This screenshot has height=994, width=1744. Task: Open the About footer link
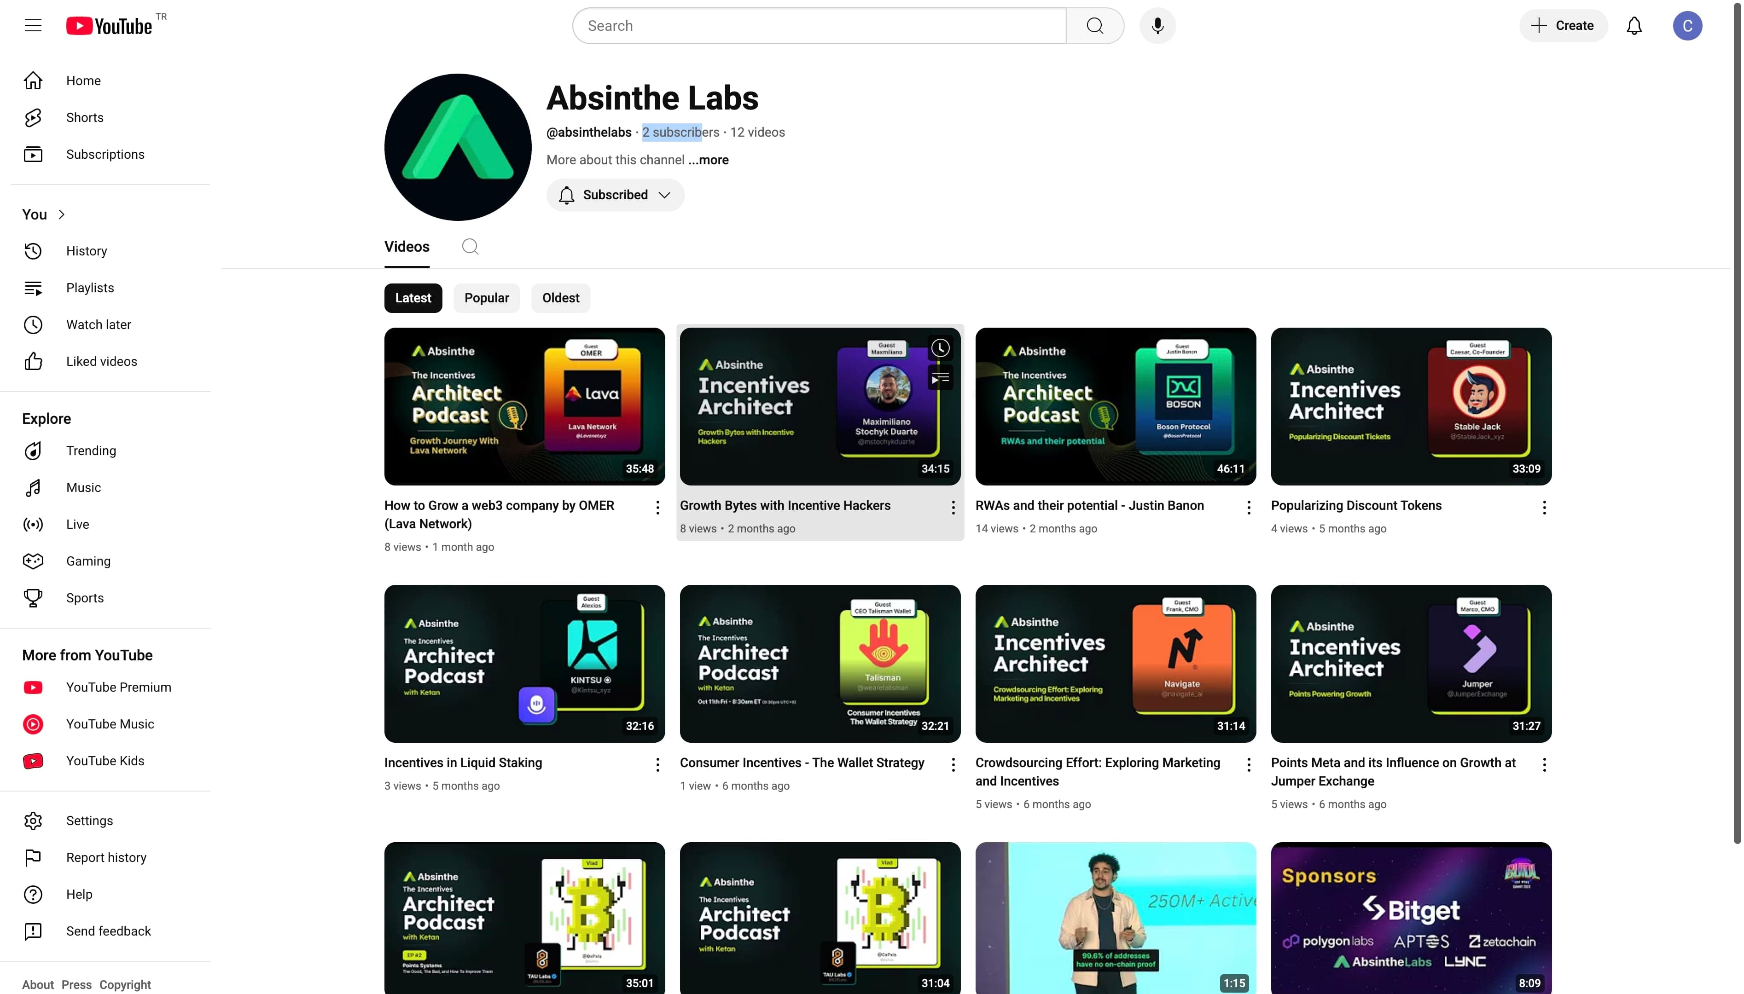coord(38,984)
